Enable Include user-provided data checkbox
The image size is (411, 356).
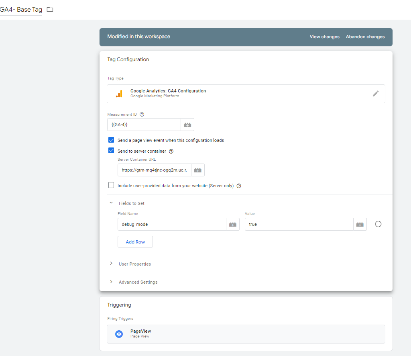coord(111,185)
